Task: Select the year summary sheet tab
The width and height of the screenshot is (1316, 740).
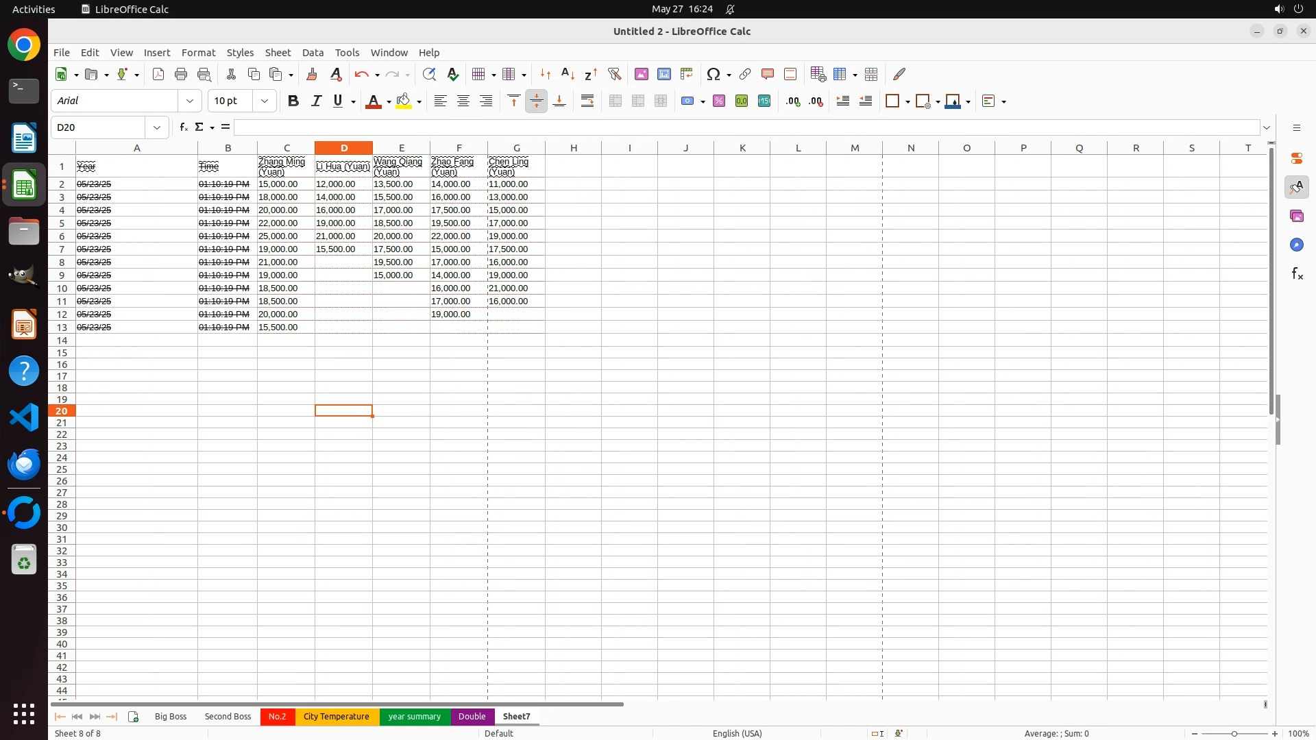Action: pos(414,717)
